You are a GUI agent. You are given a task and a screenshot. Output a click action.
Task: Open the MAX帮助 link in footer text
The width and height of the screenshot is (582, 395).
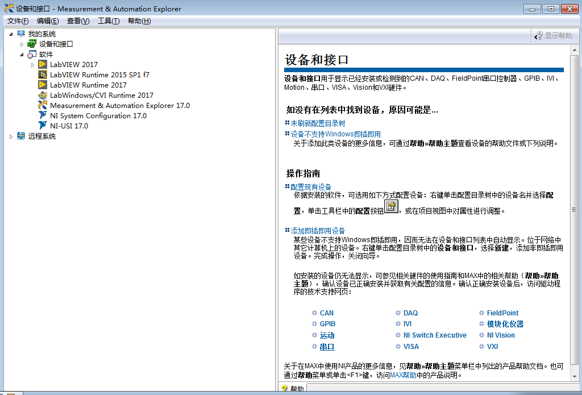403,375
